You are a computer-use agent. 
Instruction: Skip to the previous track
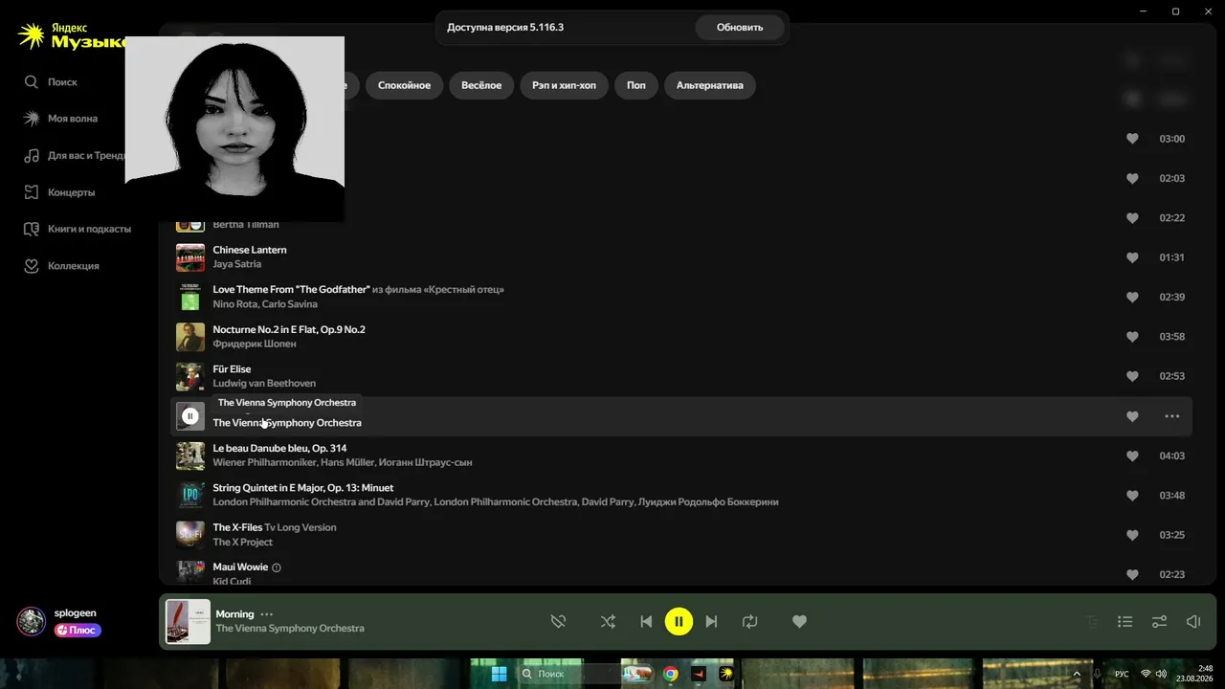(x=646, y=622)
